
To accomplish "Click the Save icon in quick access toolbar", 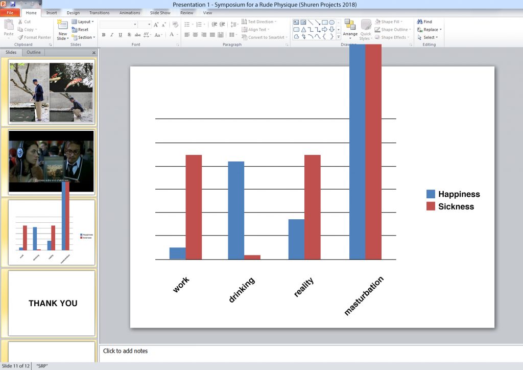I will click(x=12, y=4).
